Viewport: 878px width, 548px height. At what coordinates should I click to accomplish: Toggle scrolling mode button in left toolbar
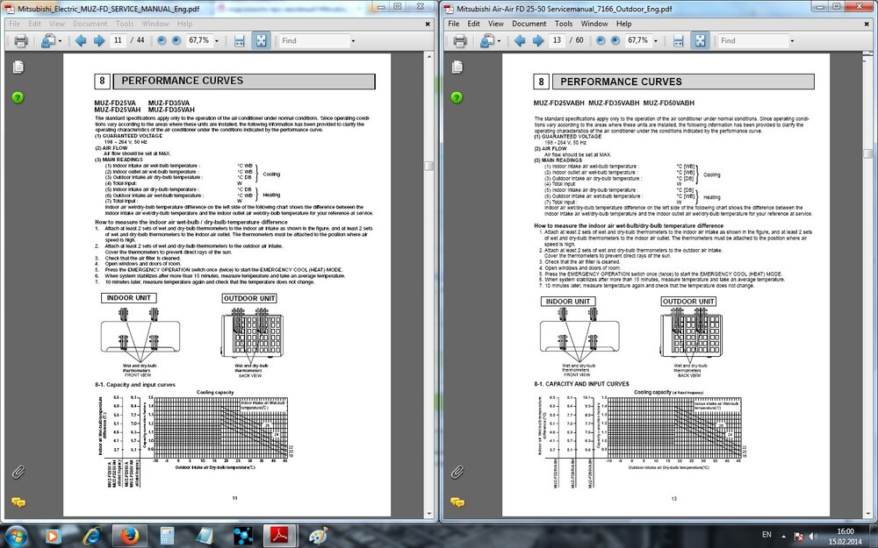click(239, 41)
